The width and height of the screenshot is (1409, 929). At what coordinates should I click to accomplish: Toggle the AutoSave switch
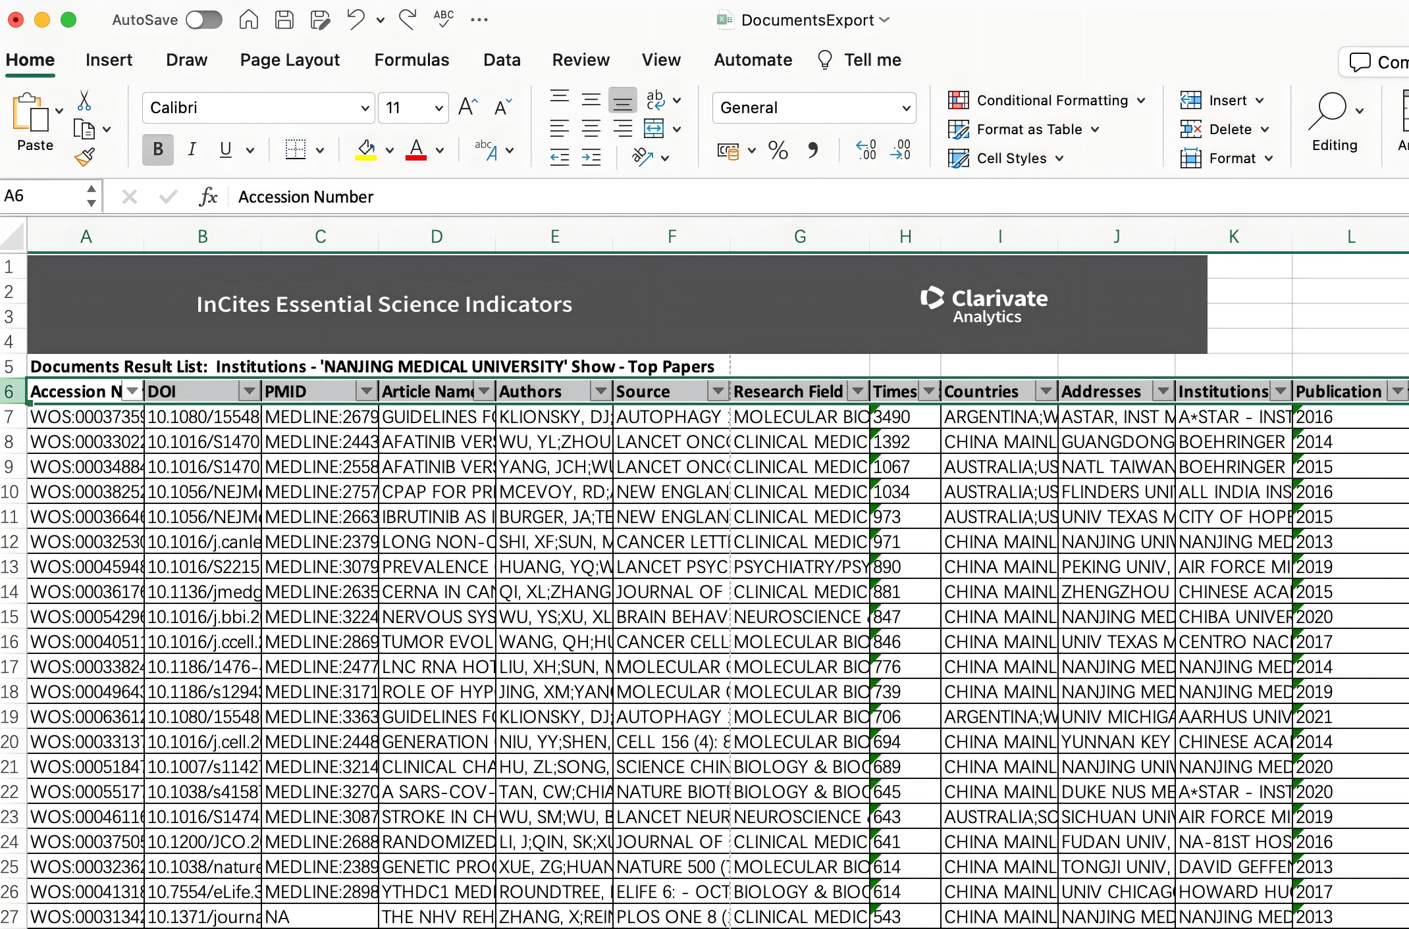pos(203,20)
